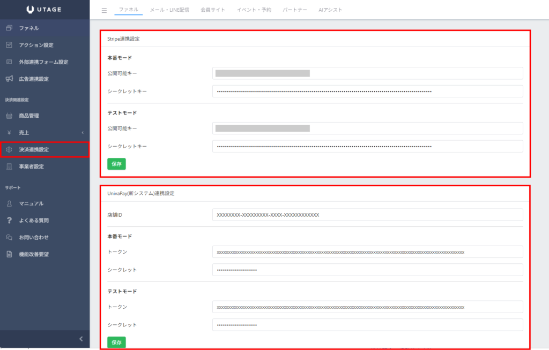Click the payment integration gear icon
The height and width of the screenshot is (350, 549).
pos(9,149)
